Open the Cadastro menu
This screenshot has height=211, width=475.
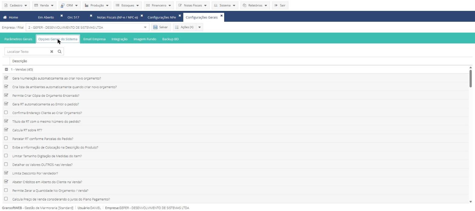coord(16,5)
